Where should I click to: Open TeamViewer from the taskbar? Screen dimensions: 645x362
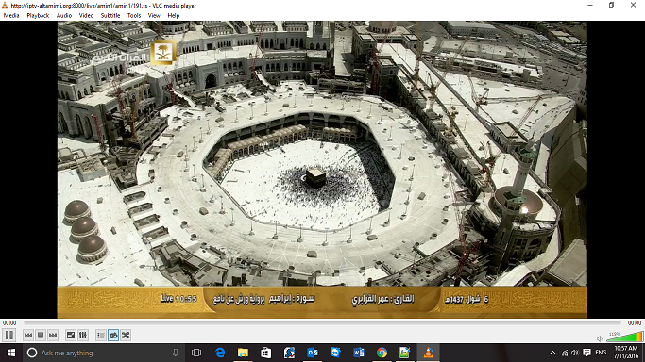(x=335, y=353)
